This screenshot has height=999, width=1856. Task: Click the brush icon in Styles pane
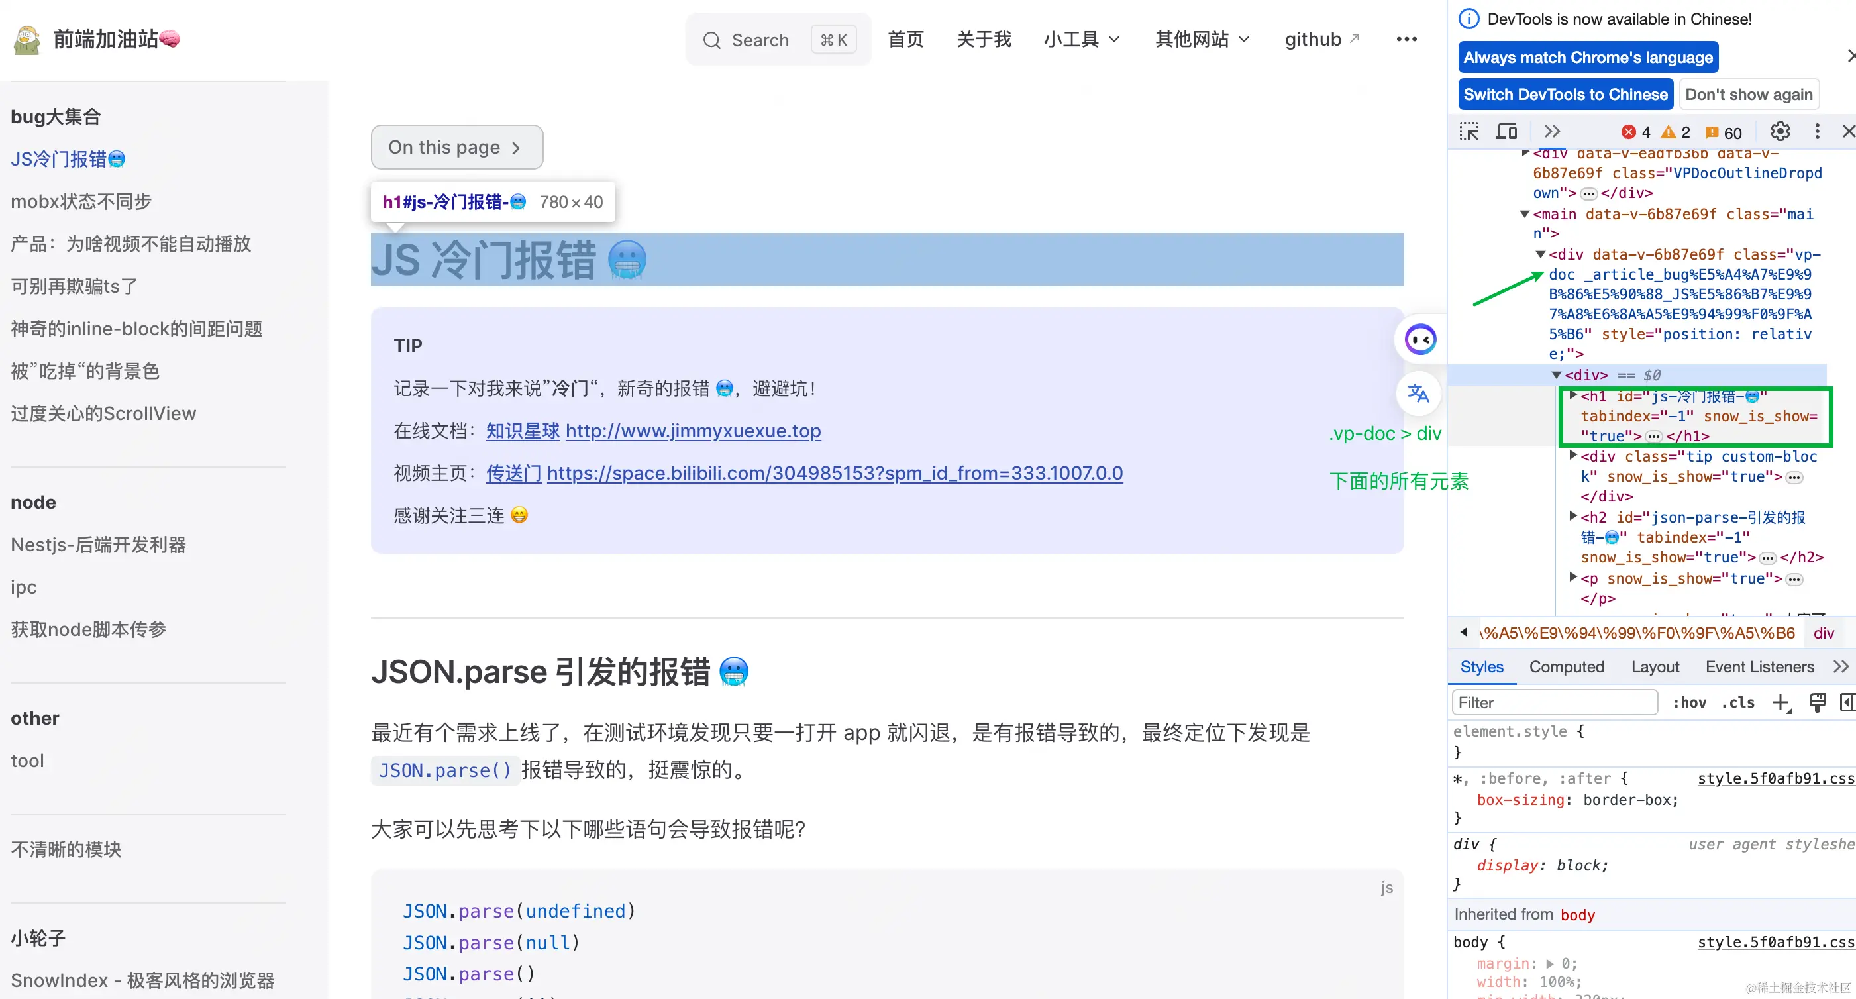[x=1817, y=702]
